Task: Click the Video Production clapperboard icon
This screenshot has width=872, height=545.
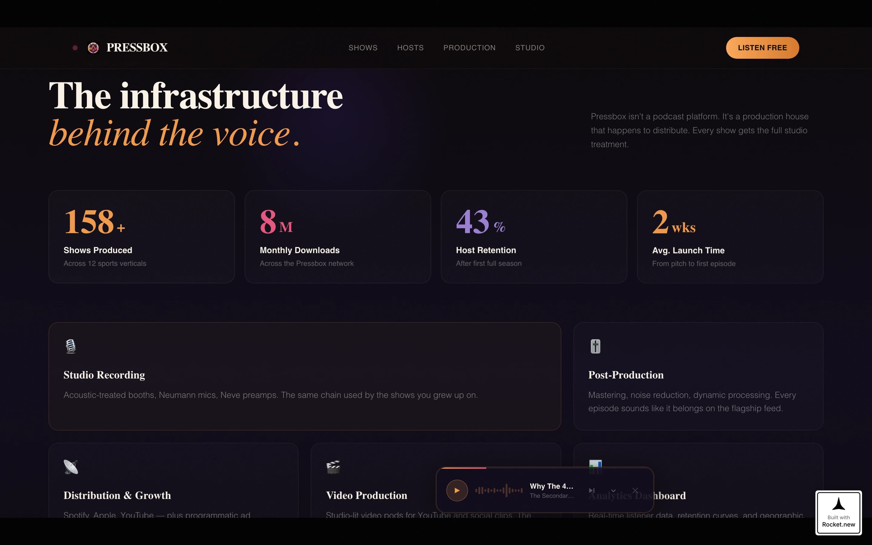Action: (x=333, y=467)
